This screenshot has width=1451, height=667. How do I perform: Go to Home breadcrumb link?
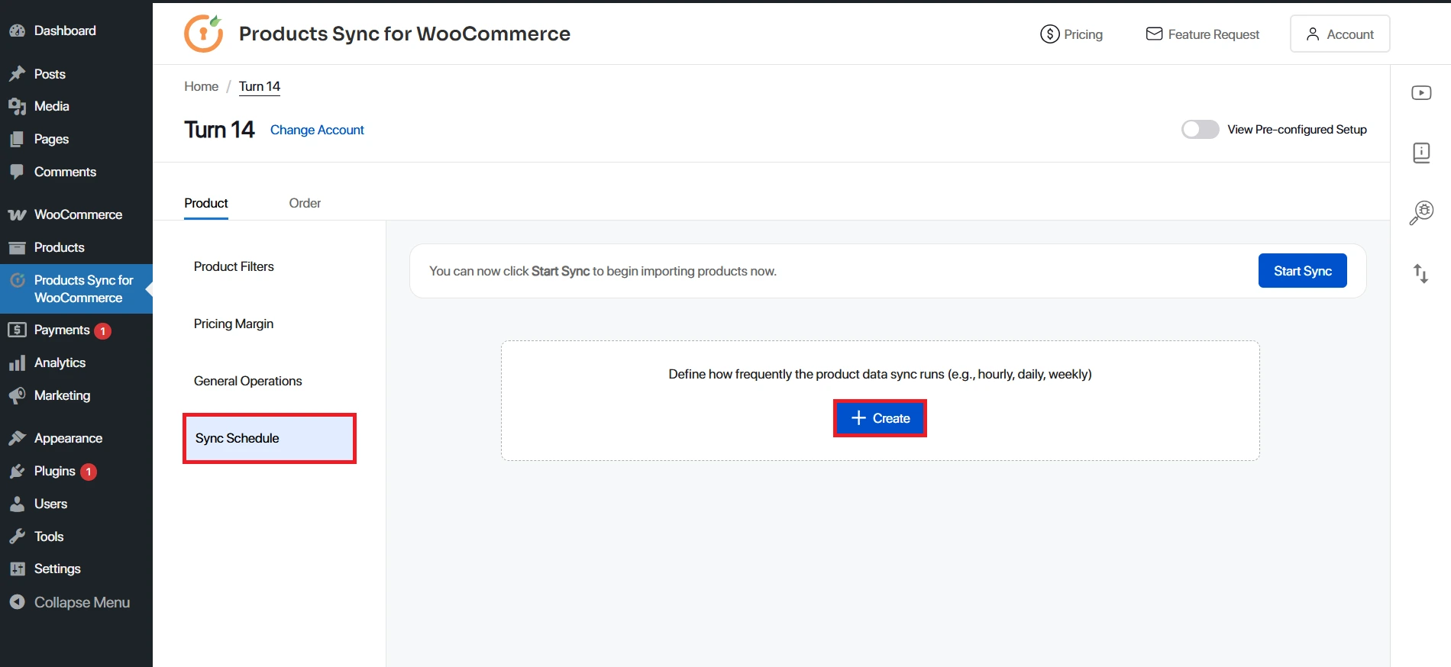pyautogui.click(x=201, y=86)
